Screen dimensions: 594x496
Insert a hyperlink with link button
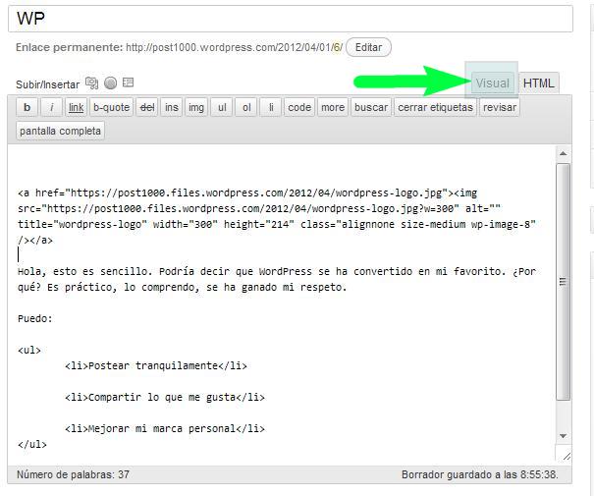point(76,107)
